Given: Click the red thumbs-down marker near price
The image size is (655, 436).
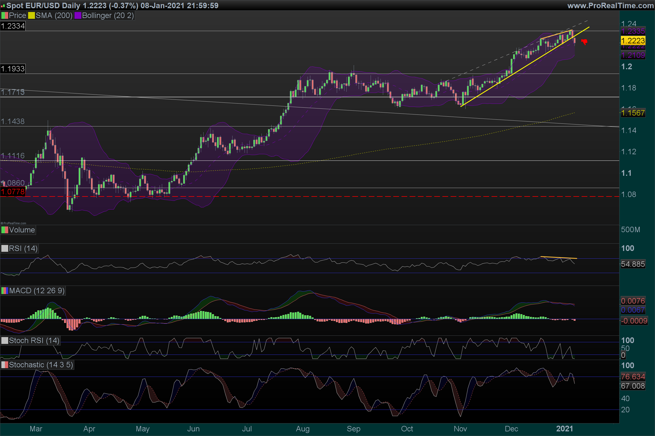Looking at the screenshot, I should pos(584,42).
